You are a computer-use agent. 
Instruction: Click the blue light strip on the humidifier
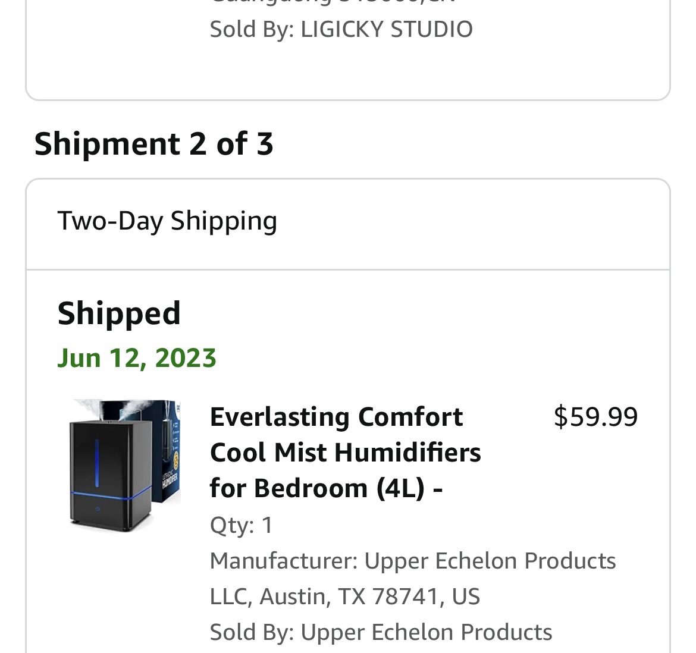point(97,462)
